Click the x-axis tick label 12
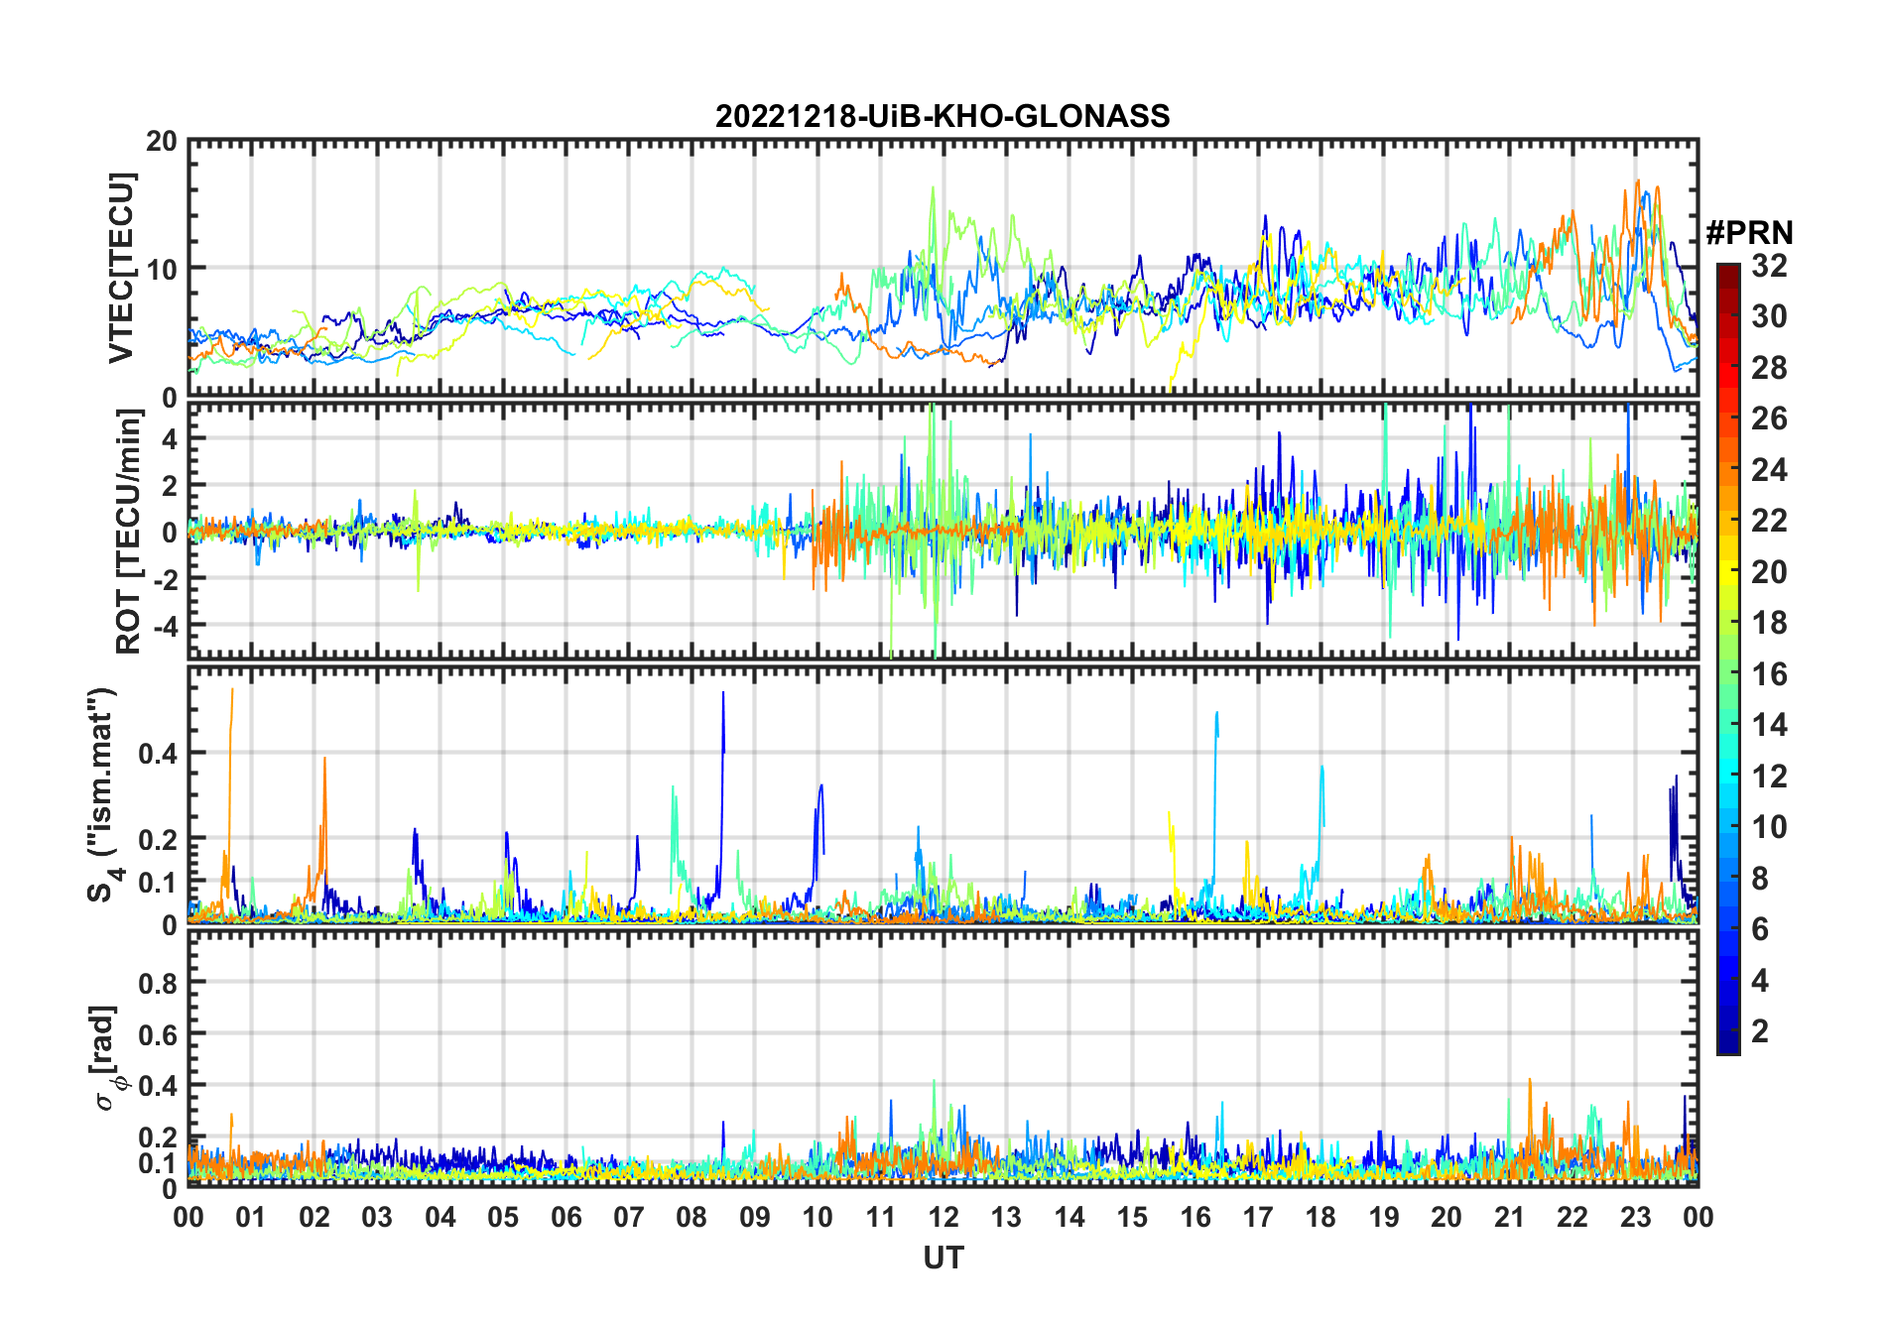Viewport: 1887px width, 1319px height. (x=943, y=1217)
